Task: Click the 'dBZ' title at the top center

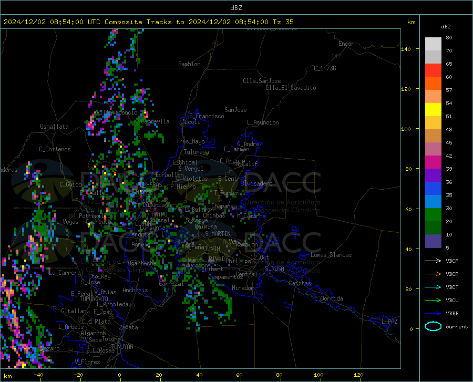Action: (x=236, y=8)
